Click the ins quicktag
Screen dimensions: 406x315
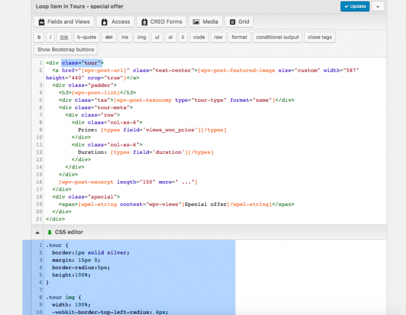click(125, 37)
